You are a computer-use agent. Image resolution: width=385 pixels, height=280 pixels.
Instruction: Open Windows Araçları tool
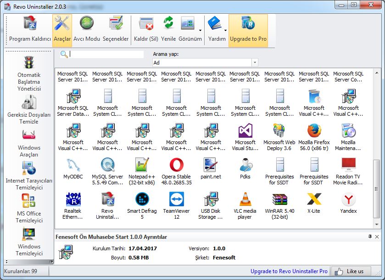click(x=29, y=144)
